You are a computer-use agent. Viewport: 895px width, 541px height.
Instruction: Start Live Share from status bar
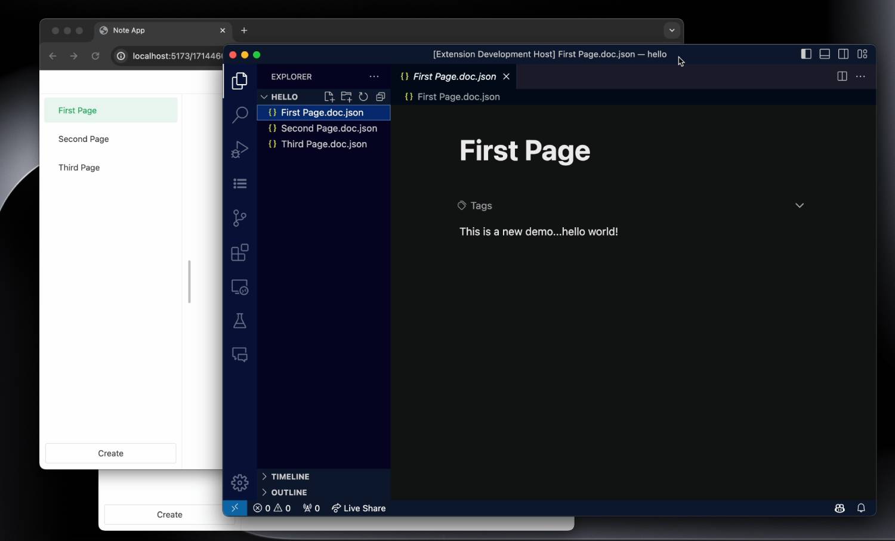359,508
